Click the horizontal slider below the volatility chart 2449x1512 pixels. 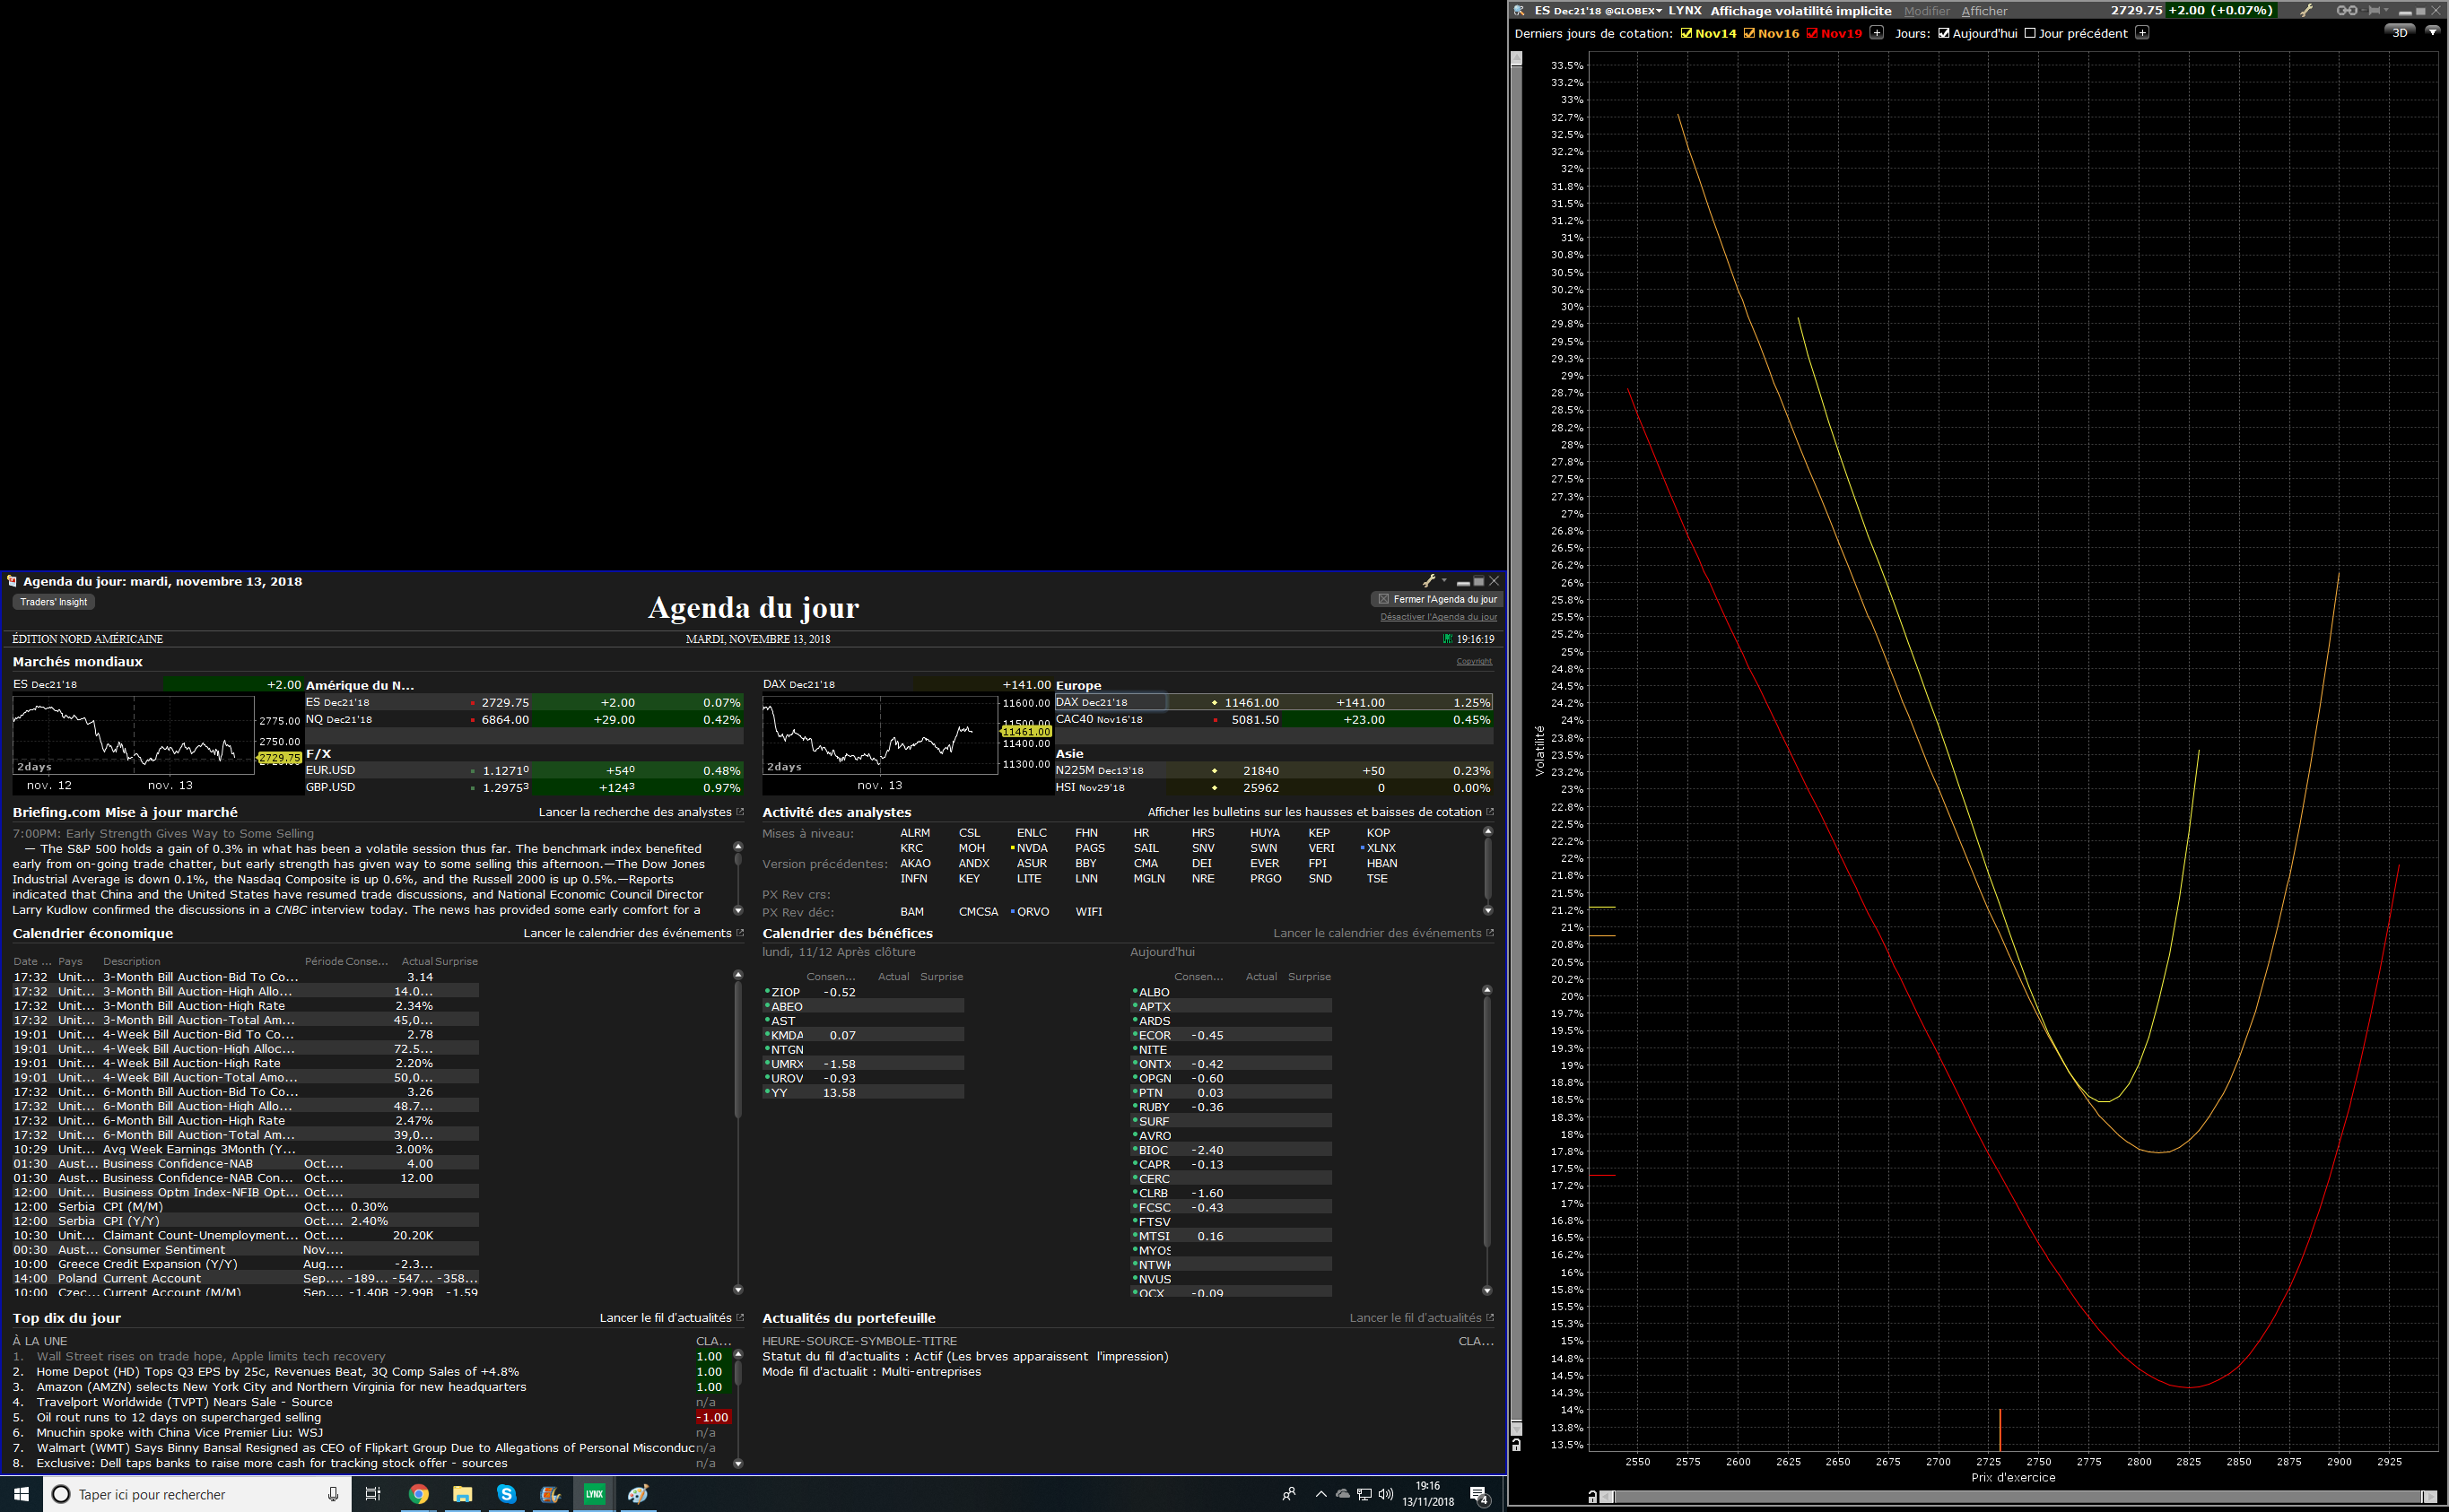(2013, 1496)
